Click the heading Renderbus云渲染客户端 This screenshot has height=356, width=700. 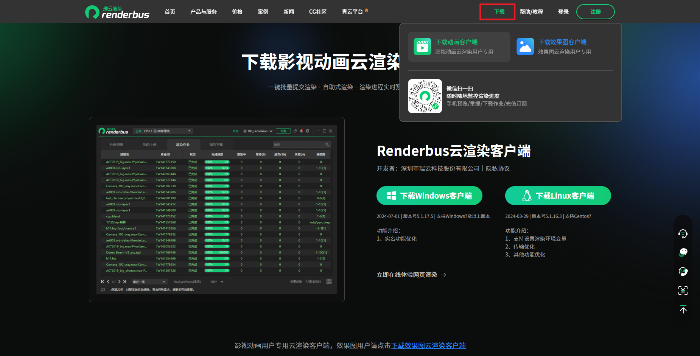454,151
